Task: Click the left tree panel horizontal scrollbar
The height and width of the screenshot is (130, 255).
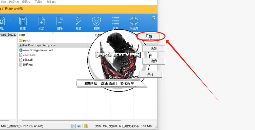Action: pos(4,121)
